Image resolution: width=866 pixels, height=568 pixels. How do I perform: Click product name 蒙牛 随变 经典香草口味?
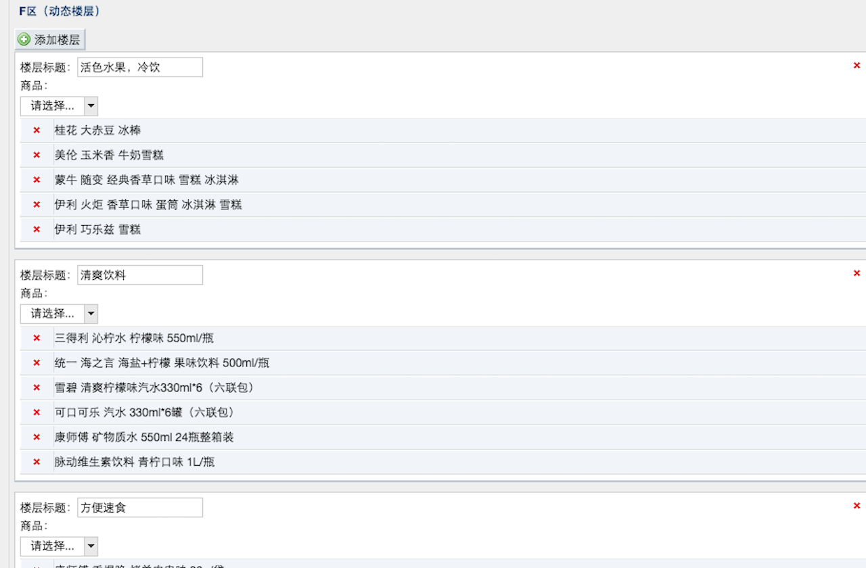pos(147,180)
